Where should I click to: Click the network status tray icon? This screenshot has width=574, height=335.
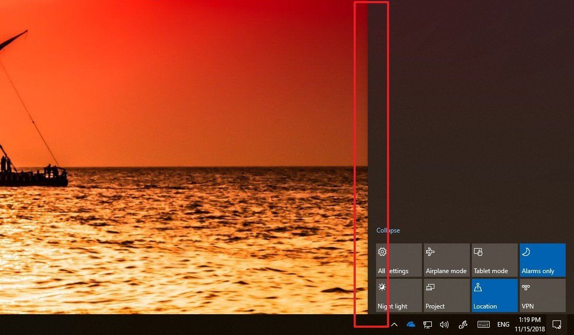(427, 324)
